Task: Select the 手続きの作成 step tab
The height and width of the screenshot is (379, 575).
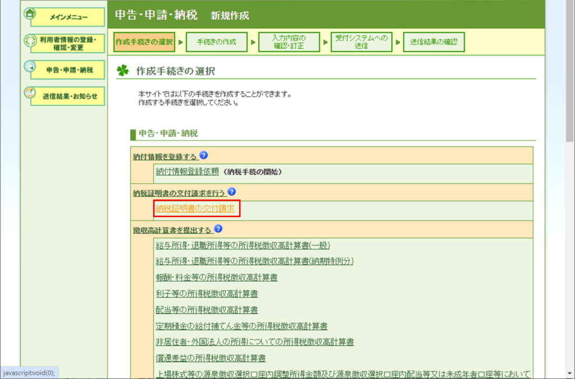Action: click(x=216, y=42)
